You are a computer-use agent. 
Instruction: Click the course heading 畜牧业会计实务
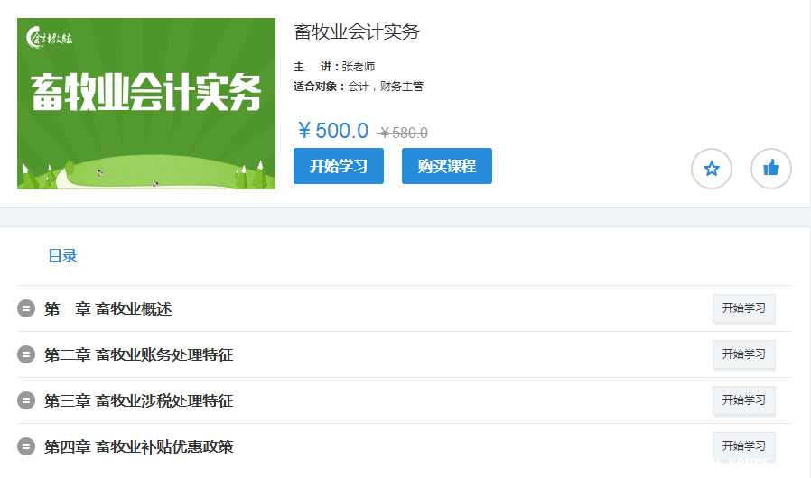(357, 32)
